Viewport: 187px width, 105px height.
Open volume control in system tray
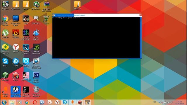tap(171, 102)
